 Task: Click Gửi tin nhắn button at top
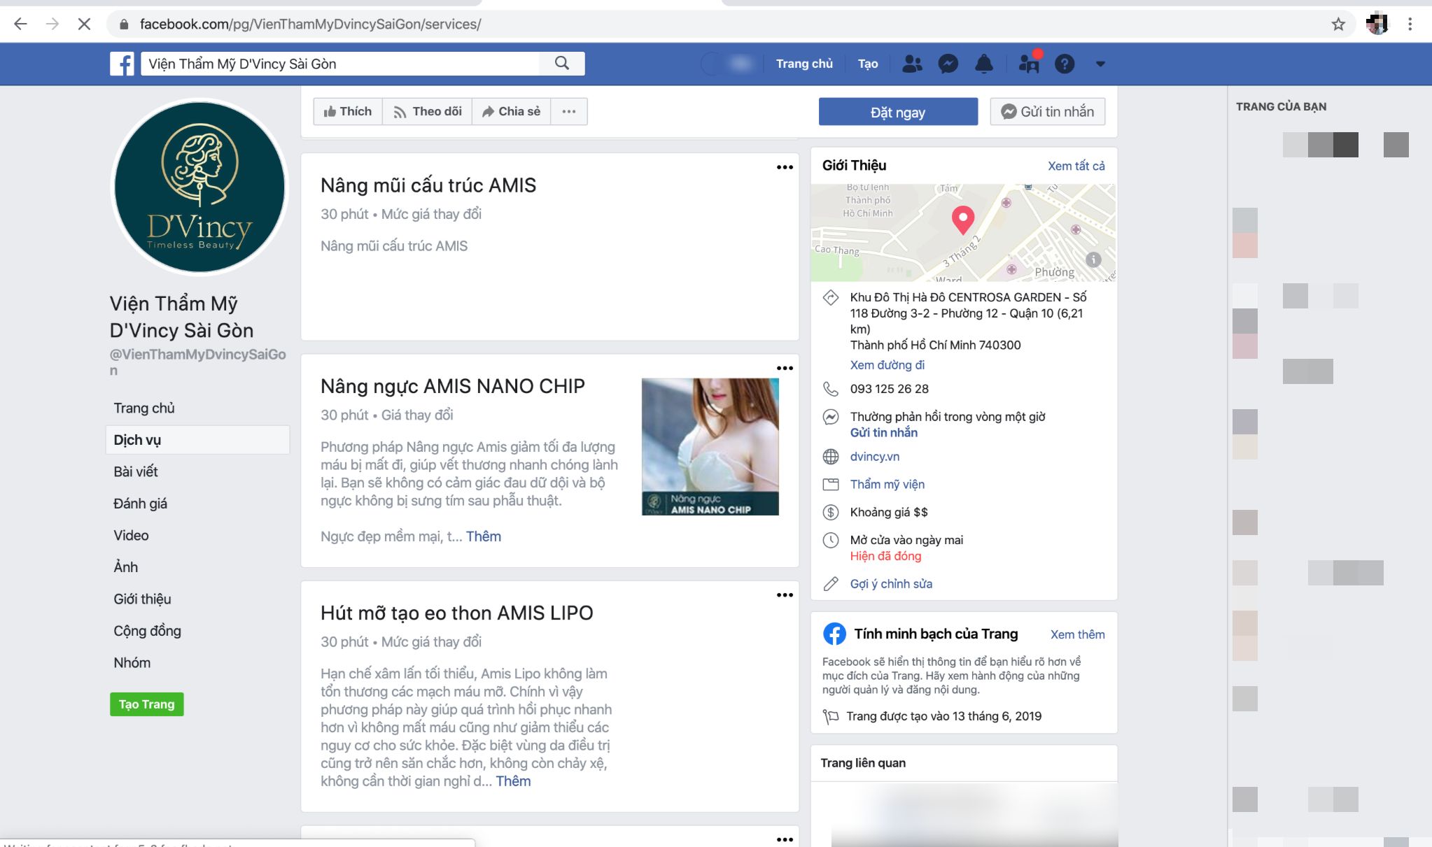point(1048,112)
